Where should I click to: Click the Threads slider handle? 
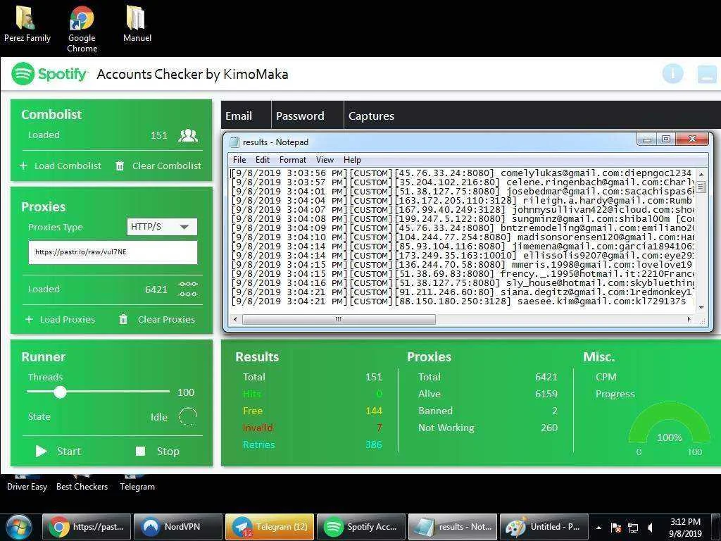(x=60, y=392)
